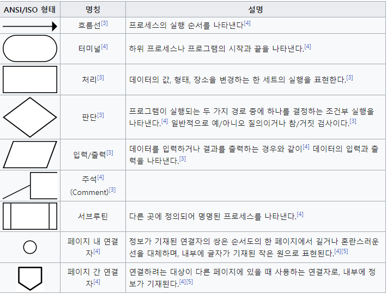Open footnote [4] after '시작과 끝을 나타낸다.'
This screenshot has height=294, width=387.
click(307, 47)
